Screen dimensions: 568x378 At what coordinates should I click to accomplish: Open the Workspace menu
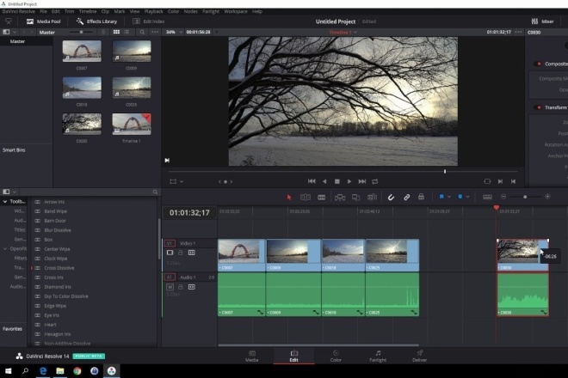point(236,11)
